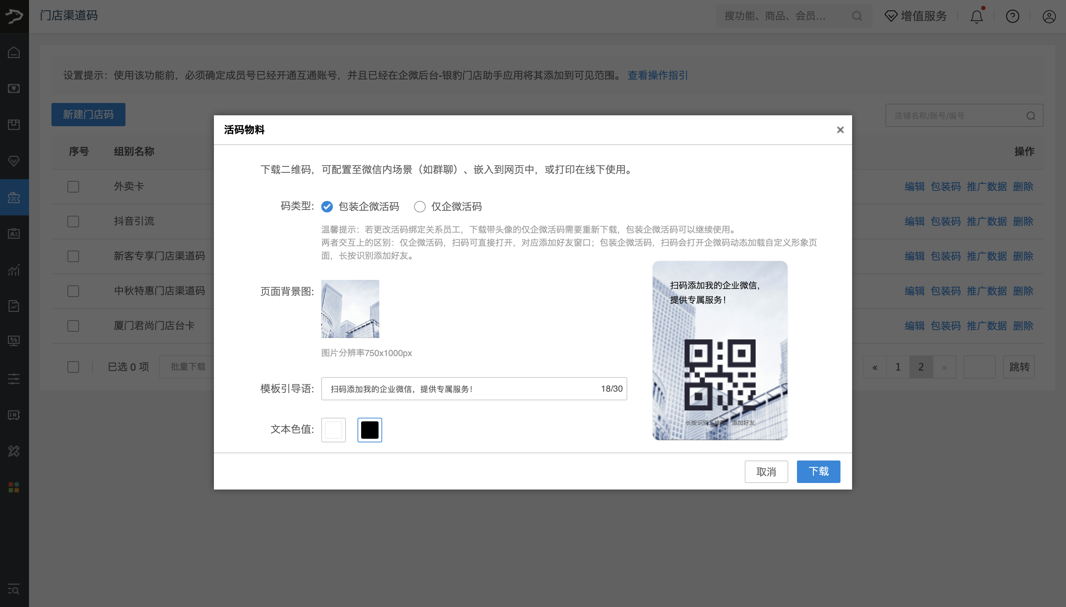Click the 取消 cancel button
Image resolution: width=1066 pixels, height=607 pixels.
point(766,471)
